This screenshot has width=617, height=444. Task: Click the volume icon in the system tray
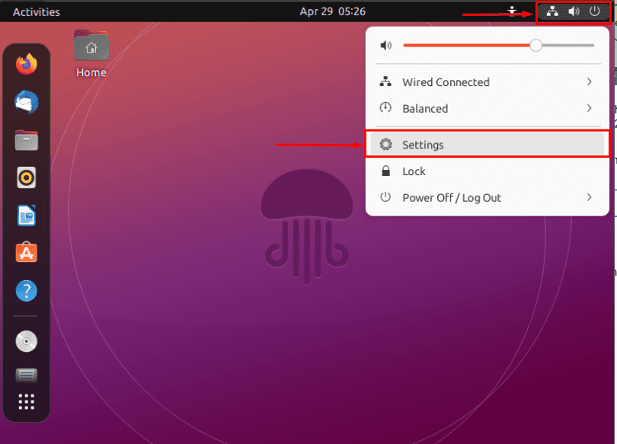click(x=573, y=11)
